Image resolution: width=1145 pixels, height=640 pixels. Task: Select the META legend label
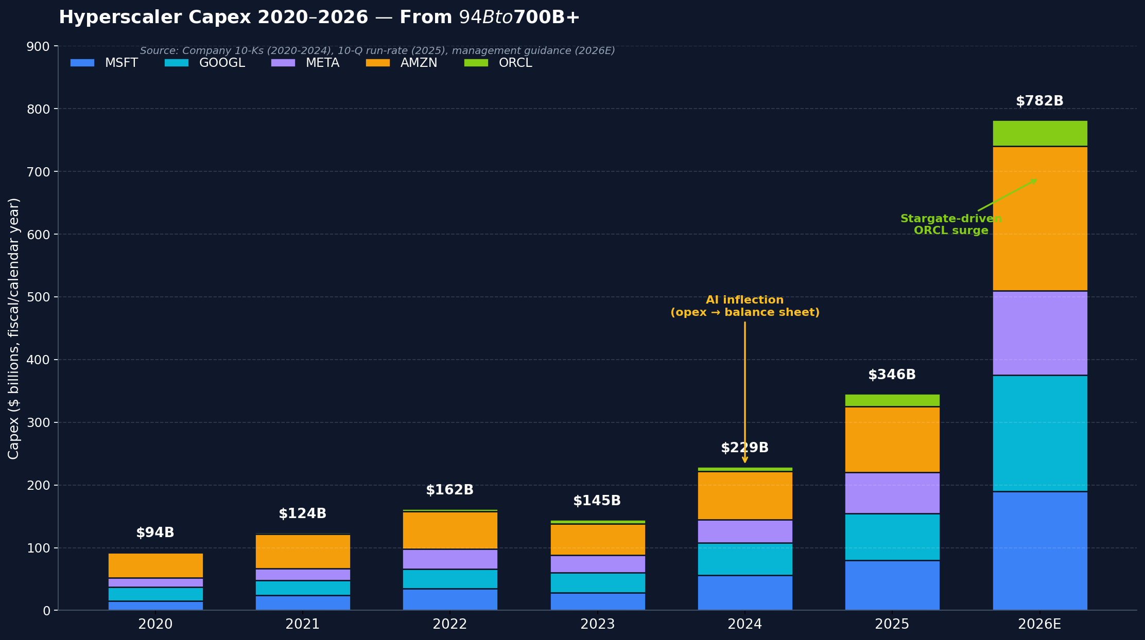(x=322, y=63)
